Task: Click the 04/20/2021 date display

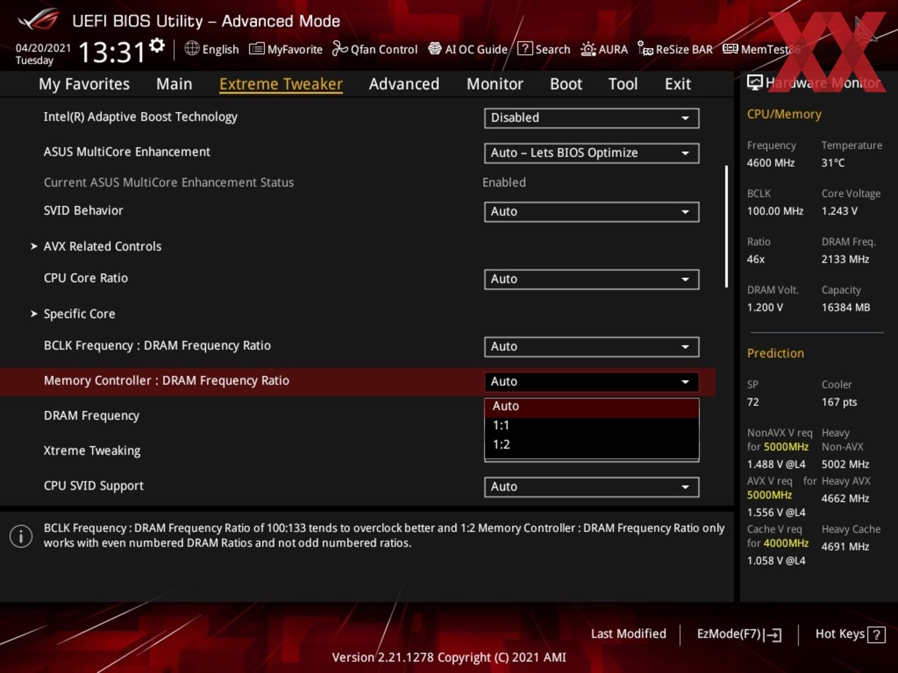Action: [43, 48]
